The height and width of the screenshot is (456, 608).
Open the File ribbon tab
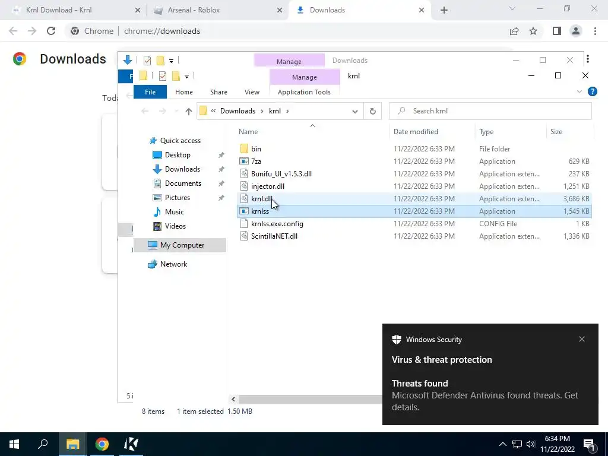pos(150,92)
